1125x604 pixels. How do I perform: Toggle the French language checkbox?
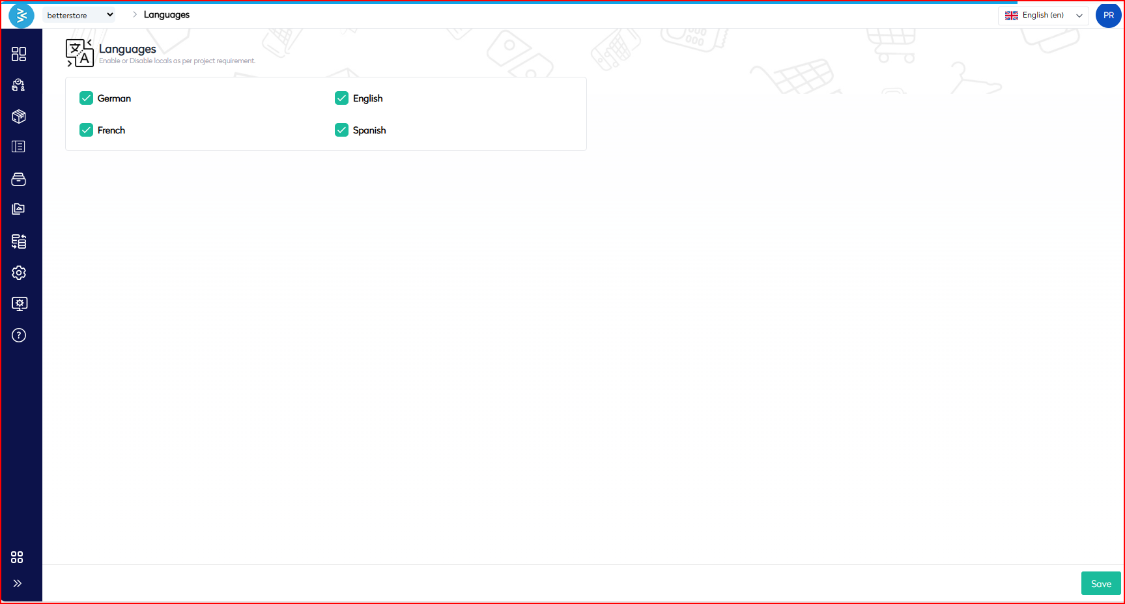(x=87, y=130)
